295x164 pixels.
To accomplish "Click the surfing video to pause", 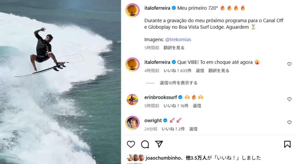I will 60,82.
